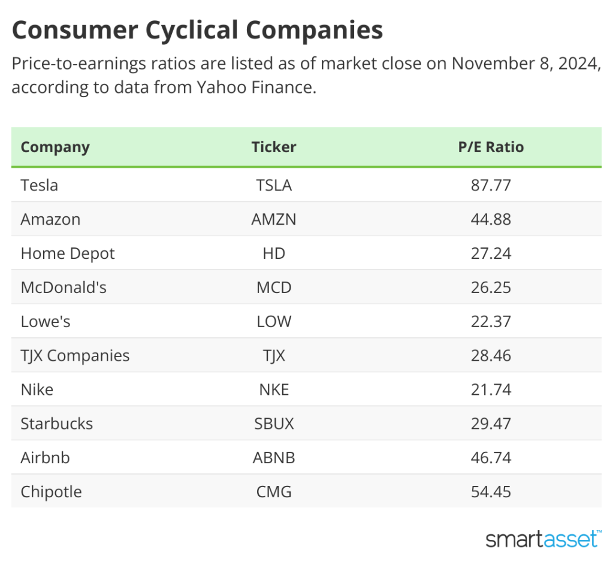
Task: Click the Consumer Cyclical Companies title
Action: (197, 30)
